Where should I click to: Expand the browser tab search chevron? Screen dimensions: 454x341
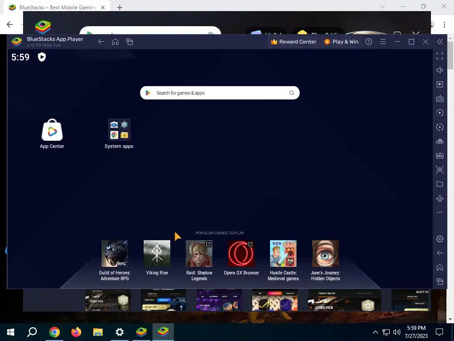(x=383, y=6)
